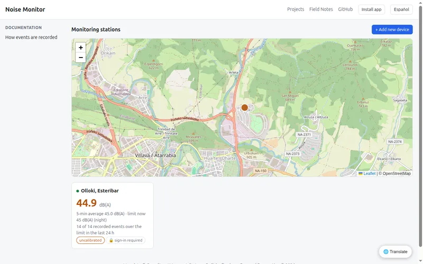
Task: Click the DOCUMENTATION sidebar heading
Action: point(23,27)
